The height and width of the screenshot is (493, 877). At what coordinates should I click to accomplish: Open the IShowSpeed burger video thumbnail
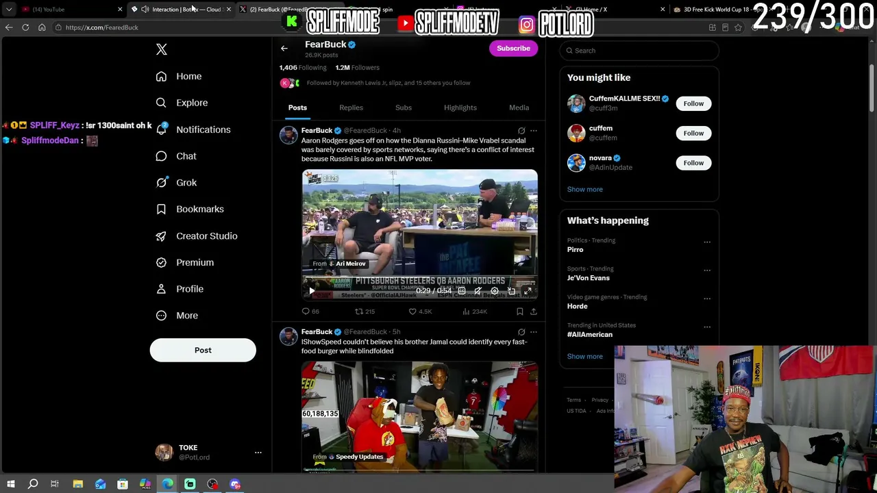pos(420,416)
